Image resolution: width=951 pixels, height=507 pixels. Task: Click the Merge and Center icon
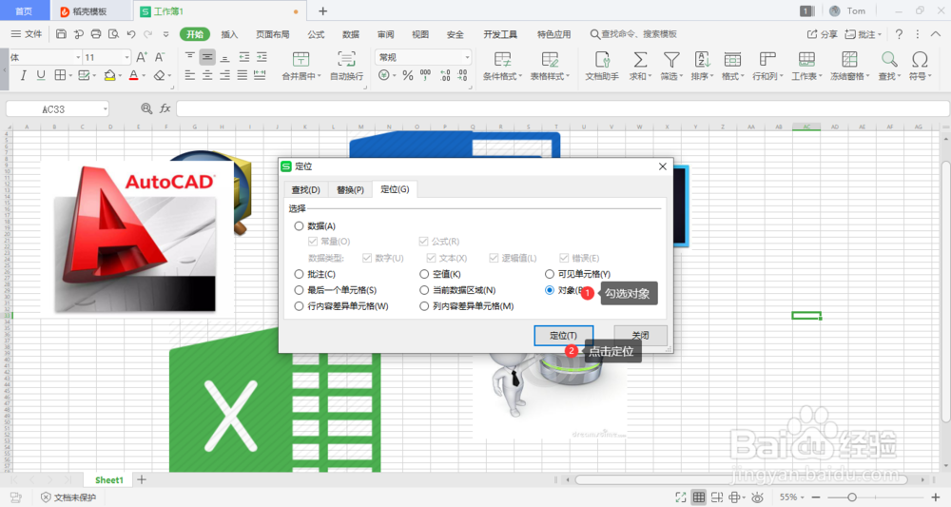pos(301,59)
